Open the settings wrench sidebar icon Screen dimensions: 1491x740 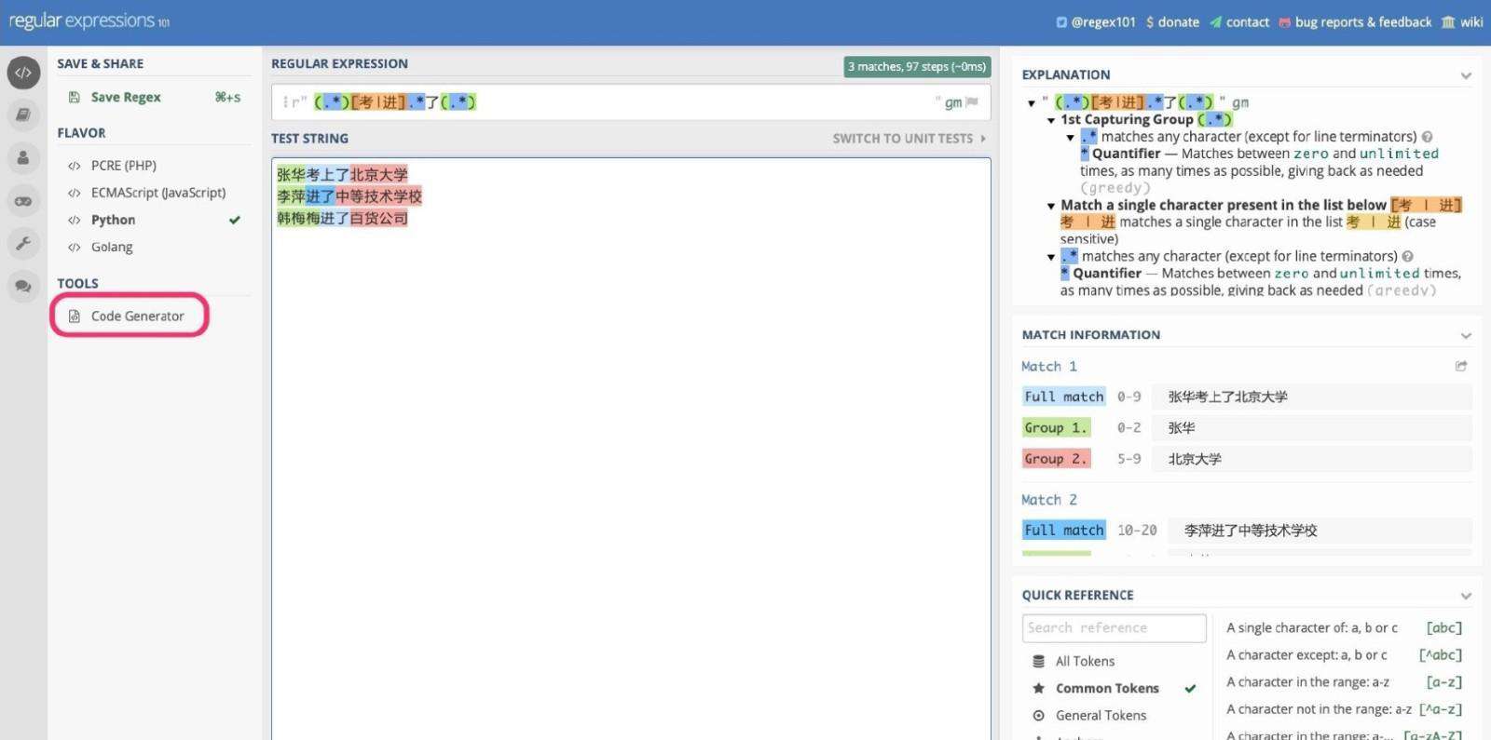tap(23, 244)
